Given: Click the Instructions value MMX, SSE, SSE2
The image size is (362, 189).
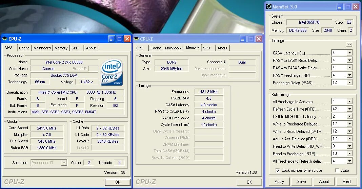Looking at the screenshot, I should (x=78, y=112).
